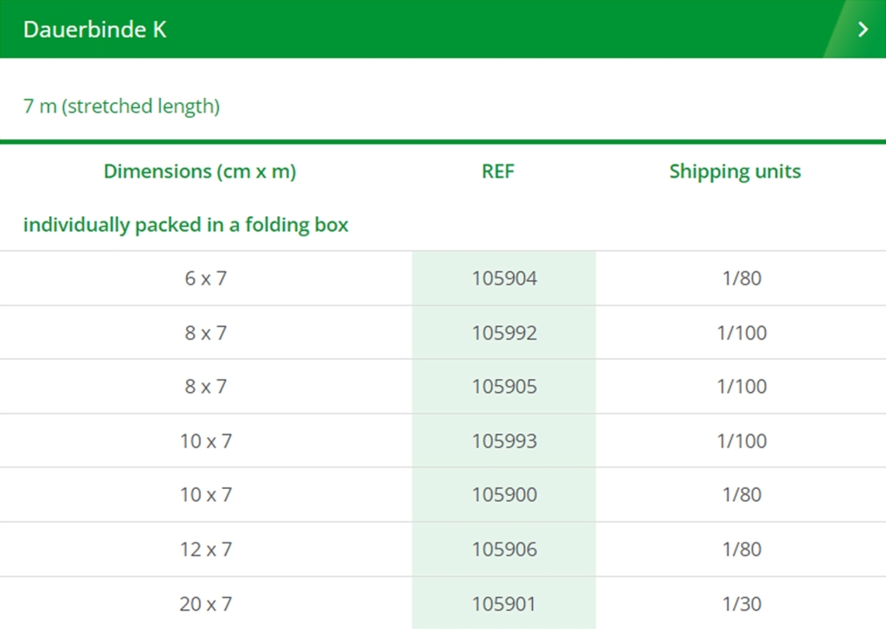Click the 12 x 7 dimension cell

(x=206, y=549)
